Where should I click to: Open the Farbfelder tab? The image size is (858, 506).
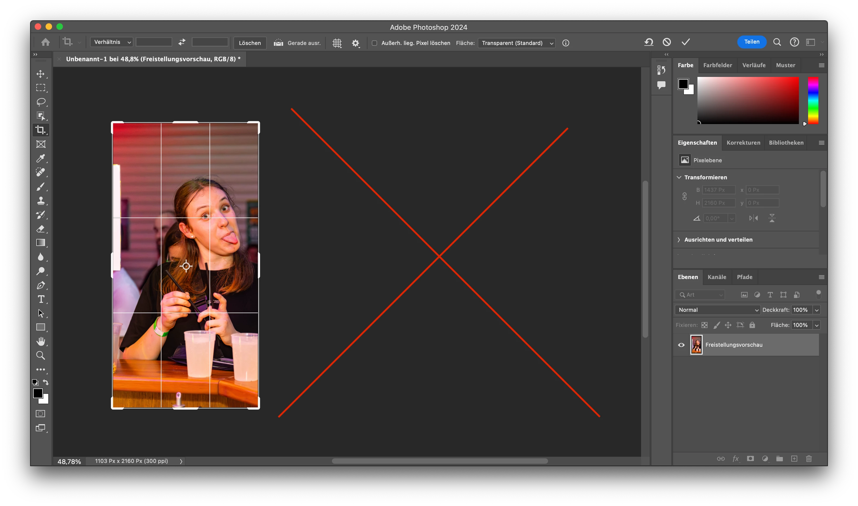coord(717,65)
